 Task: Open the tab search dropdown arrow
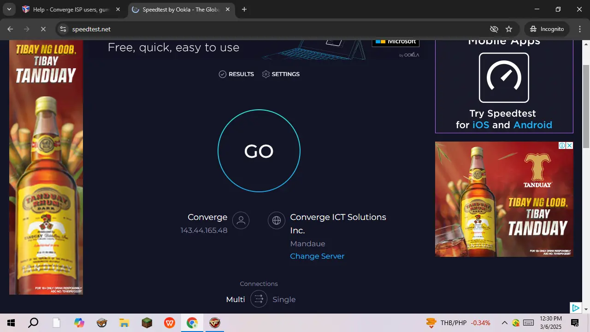click(9, 9)
